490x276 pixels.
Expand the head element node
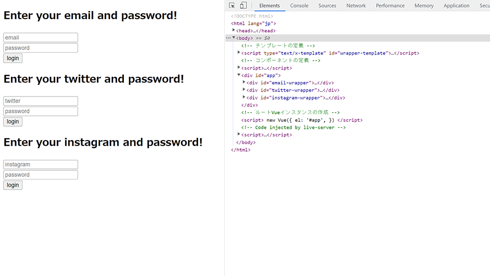coord(233,30)
